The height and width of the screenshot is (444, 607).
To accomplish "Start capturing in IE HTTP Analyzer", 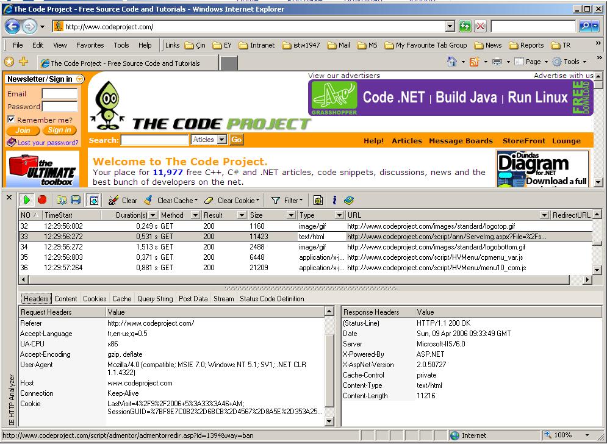I will tap(27, 200).
